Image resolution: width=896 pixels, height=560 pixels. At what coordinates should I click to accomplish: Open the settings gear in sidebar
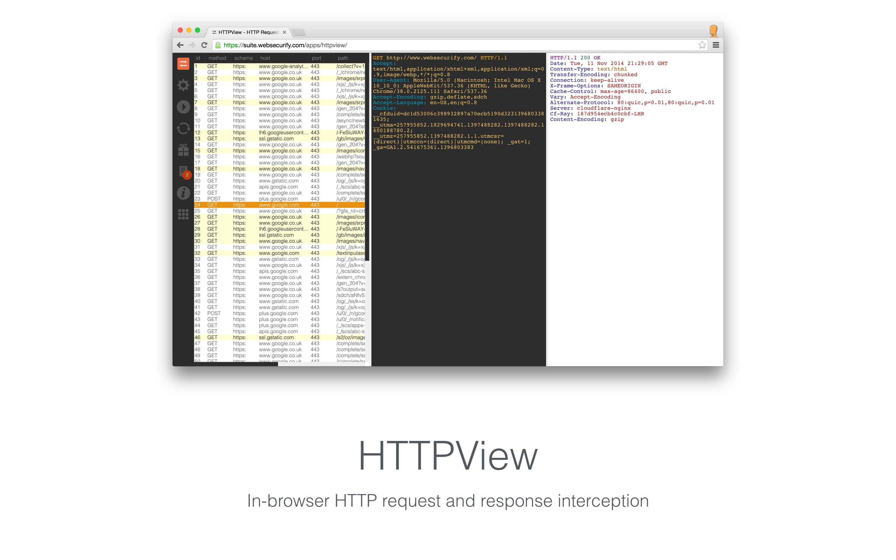coord(183,85)
